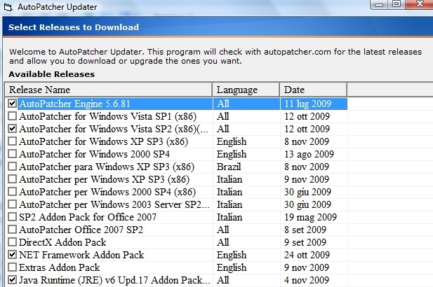Close the AutoPatcher Updater window

click(420, 4)
